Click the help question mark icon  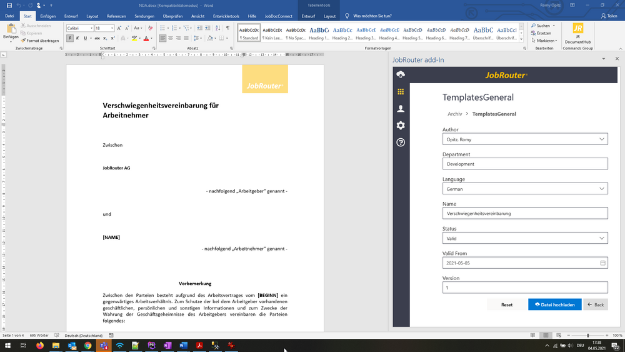(x=401, y=142)
